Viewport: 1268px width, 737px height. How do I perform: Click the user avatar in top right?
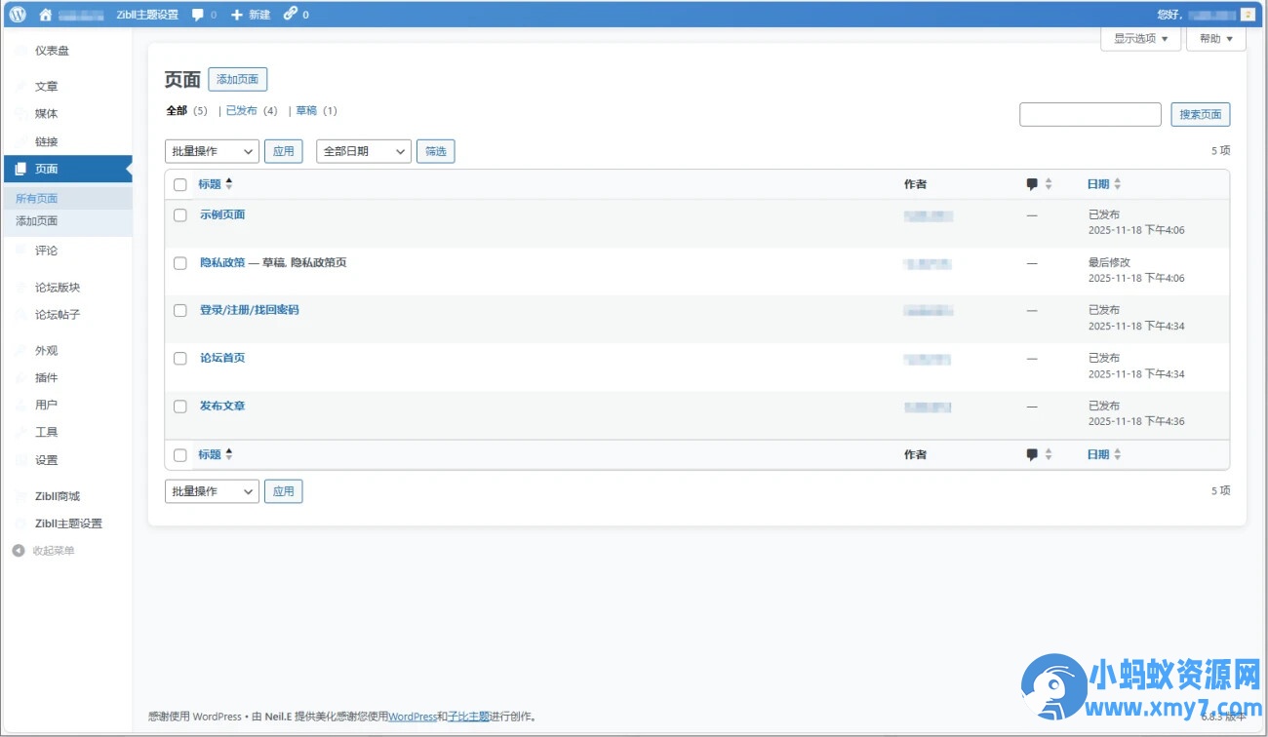click(x=1247, y=15)
